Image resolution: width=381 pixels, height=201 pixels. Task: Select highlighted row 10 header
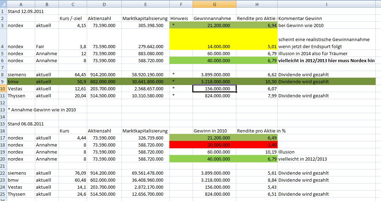point(3,89)
